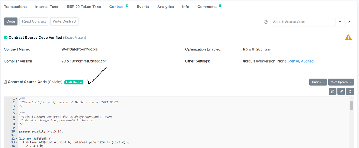359x148 pixels.
Task: Click the 'Optimization Enabled:' label
Action: tap(203, 49)
